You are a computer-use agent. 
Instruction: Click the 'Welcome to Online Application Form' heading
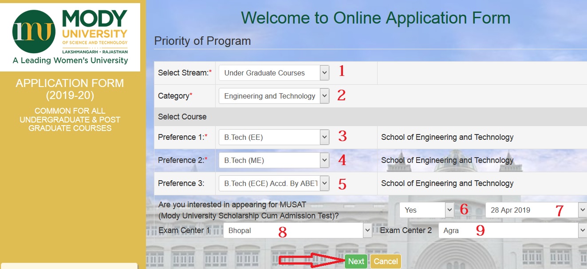[376, 18]
